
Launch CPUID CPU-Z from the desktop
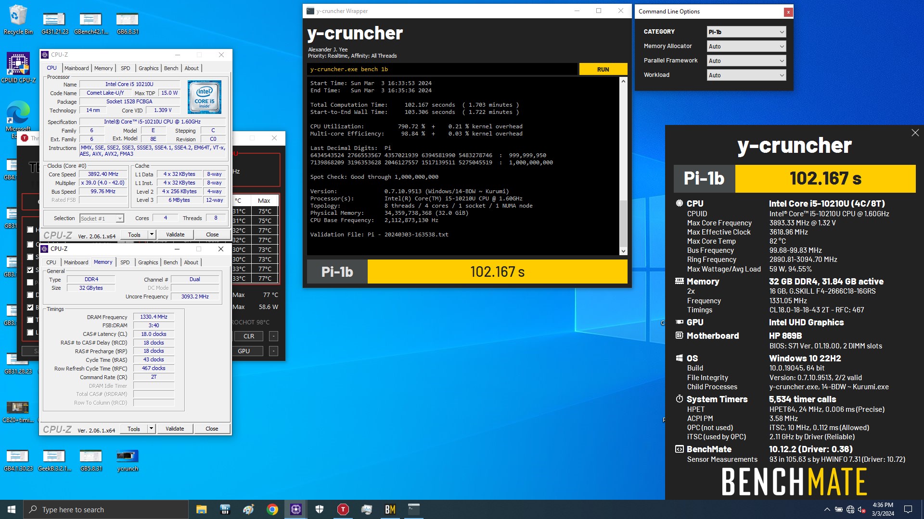(x=18, y=67)
